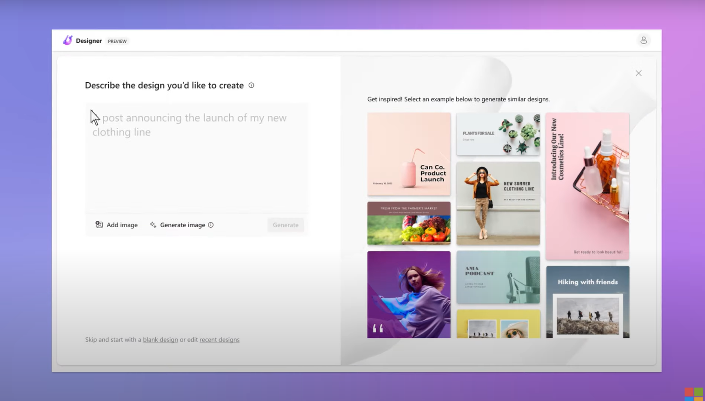Click the info icon beside the heading
This screenshot has height=401, width=705.
point(251,85)
